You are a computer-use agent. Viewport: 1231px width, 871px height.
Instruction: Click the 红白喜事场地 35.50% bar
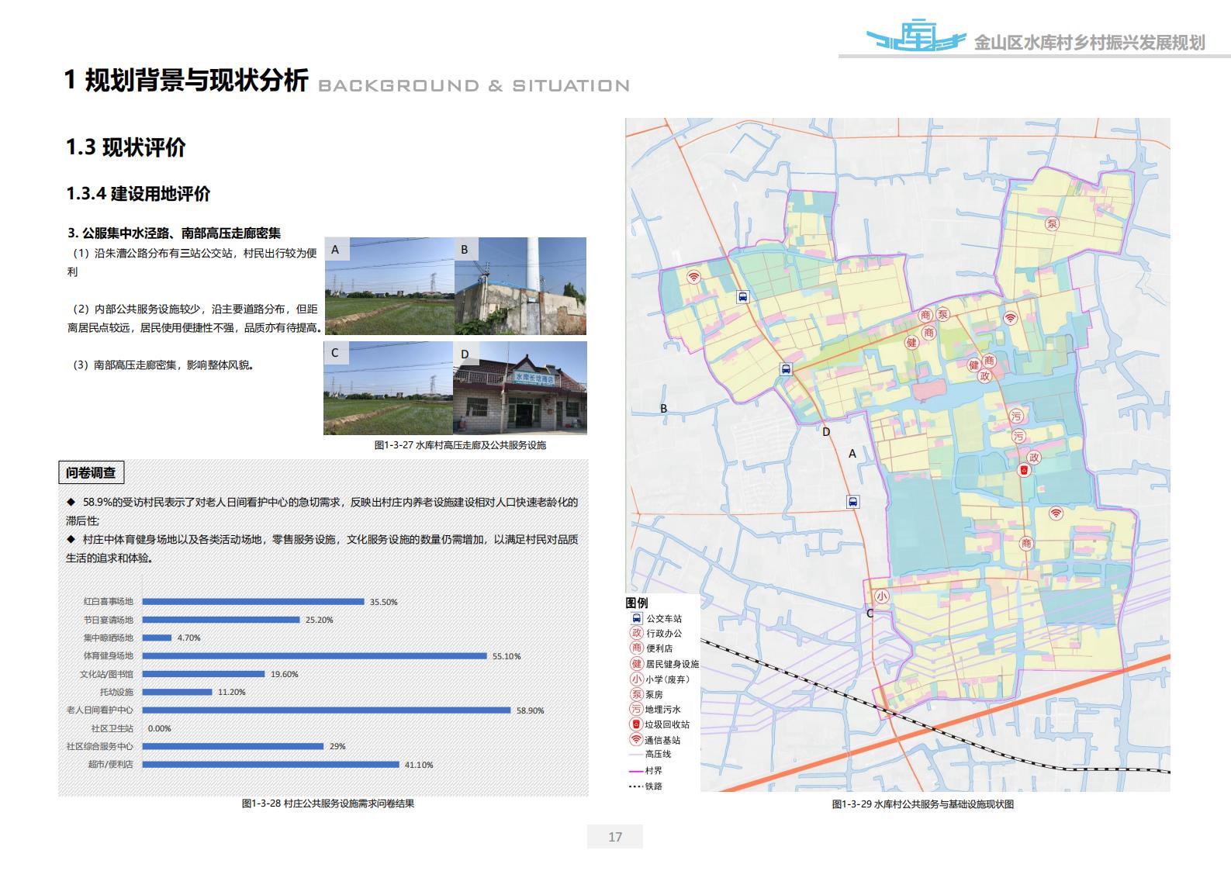254,602
